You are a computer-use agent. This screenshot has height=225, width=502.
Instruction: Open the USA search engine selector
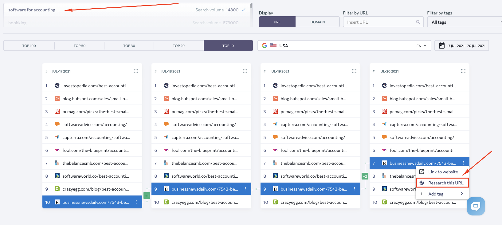pos(344,45)
